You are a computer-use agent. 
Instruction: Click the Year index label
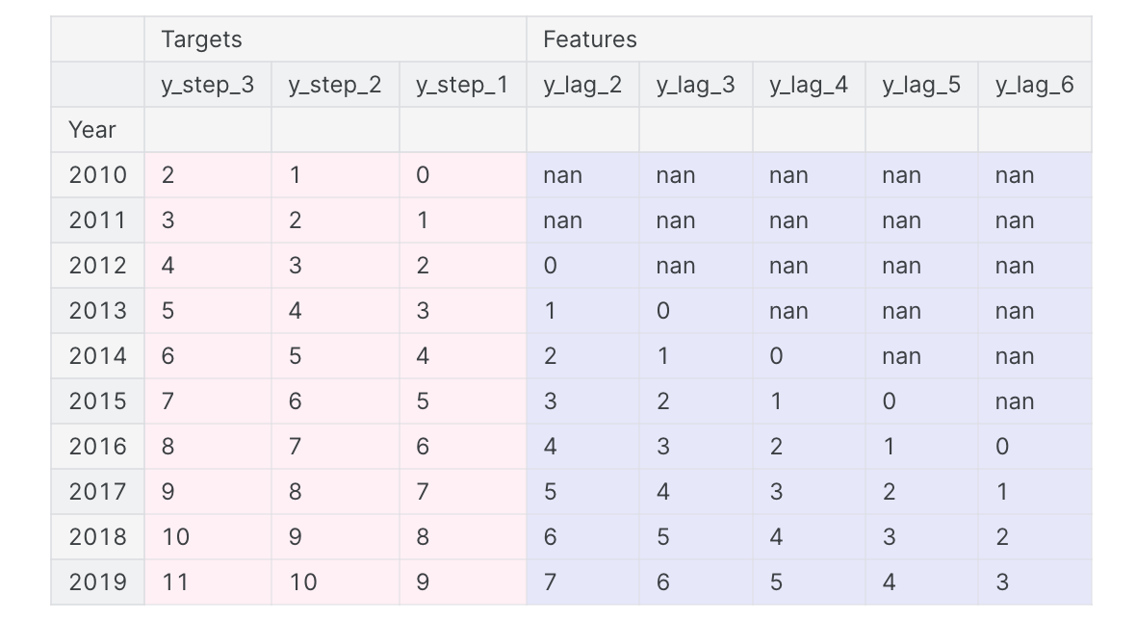click(x=92, y=130)
